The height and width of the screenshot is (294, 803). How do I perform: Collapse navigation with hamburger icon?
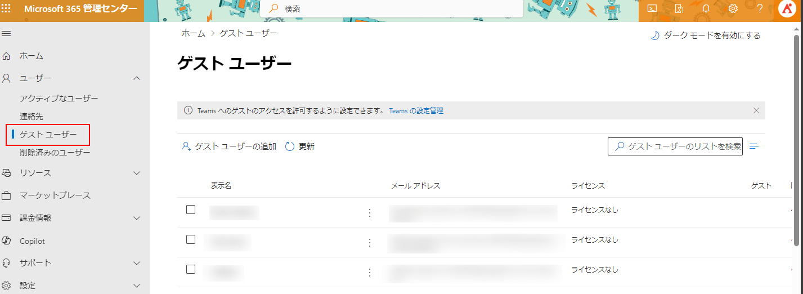(7, 34)
